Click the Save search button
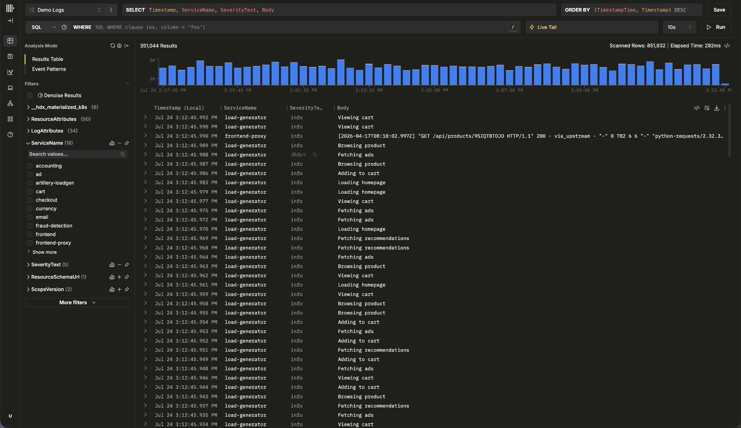Viewport: 741px width, 428px height. [719, 10]
